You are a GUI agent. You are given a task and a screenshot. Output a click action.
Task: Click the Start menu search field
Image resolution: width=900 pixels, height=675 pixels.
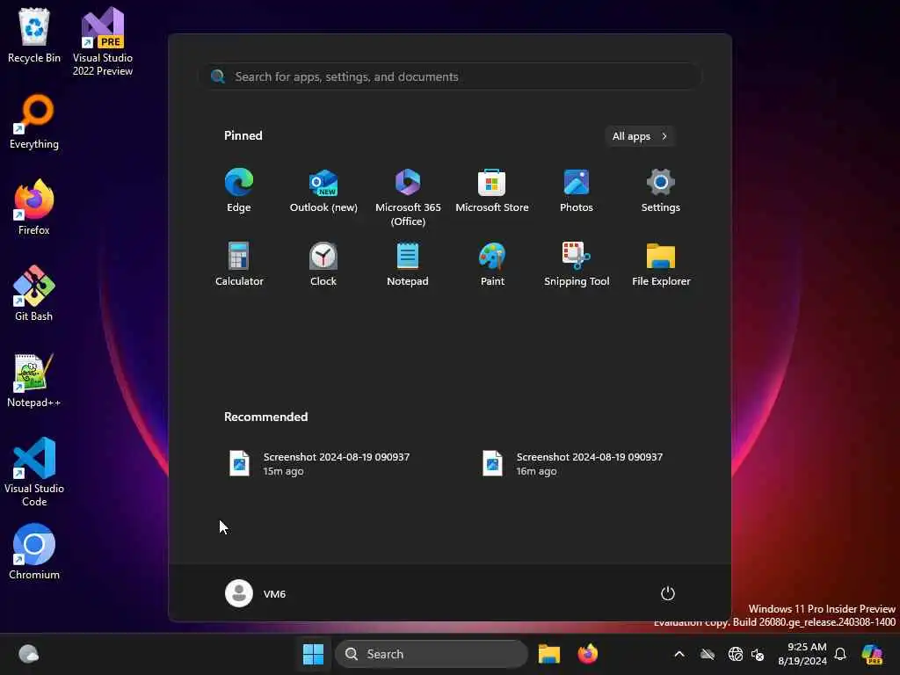click(451, 76)
